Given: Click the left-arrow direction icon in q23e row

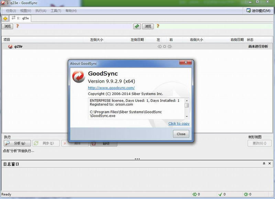Looking at the screenshot, I should tap(159, 46).
